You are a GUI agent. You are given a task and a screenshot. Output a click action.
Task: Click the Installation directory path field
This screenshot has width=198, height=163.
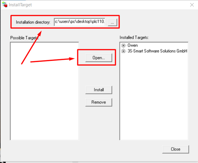point(80,22)
